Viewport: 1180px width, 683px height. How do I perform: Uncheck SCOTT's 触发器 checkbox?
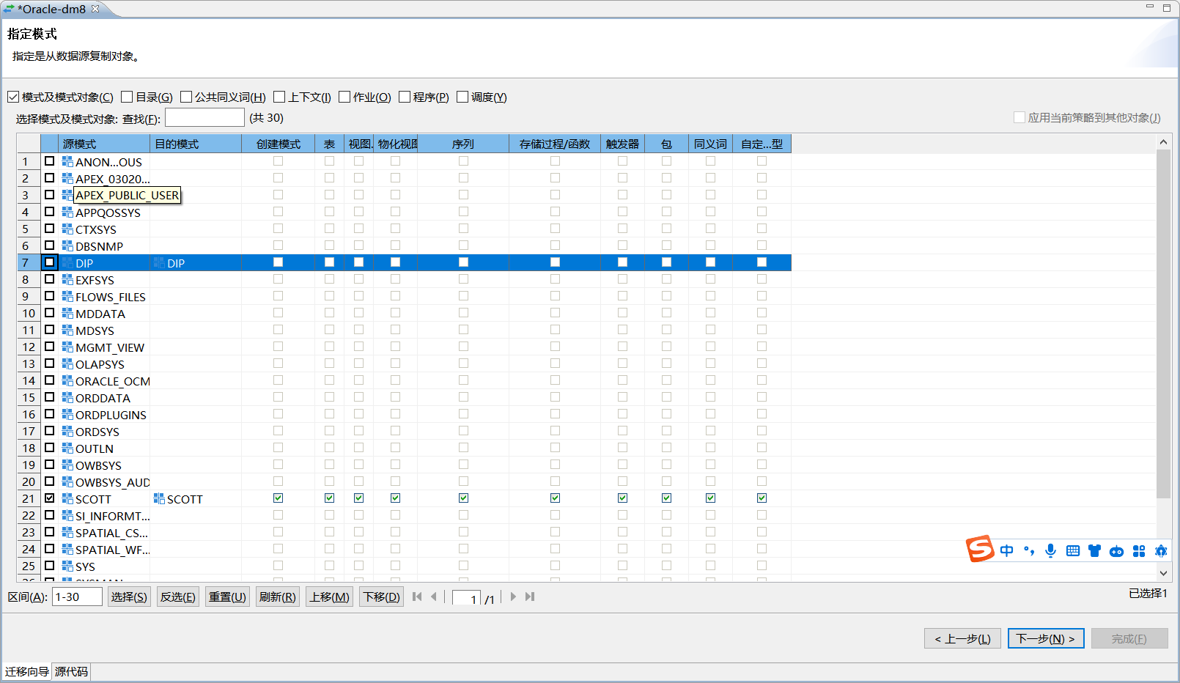tap(623, 498)
